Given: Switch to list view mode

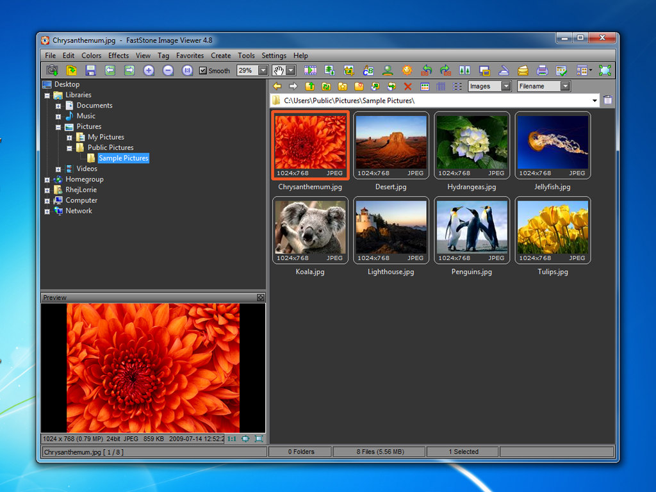Looking at the screenshot, I should click(457, 86).
